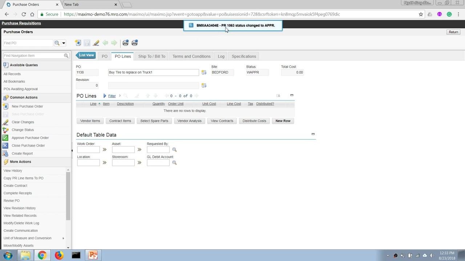
Task: Open Storeroom detail menu chevron
Action: pos(139,163)
